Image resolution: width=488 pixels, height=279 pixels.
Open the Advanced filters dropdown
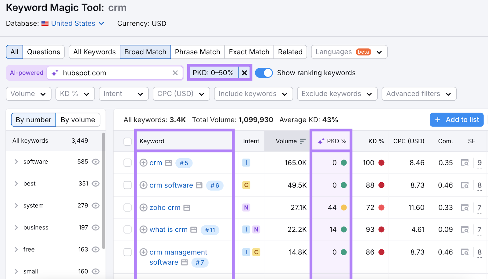pos(418,94)
